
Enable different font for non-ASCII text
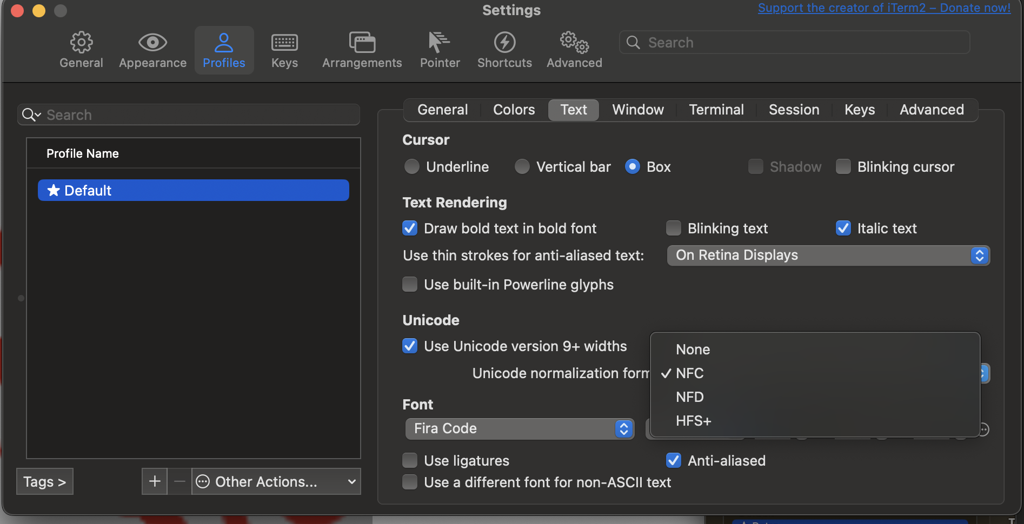click(x=410, y=482)
